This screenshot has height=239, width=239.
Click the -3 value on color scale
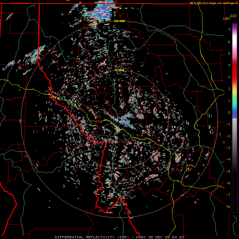pos(228,148)
